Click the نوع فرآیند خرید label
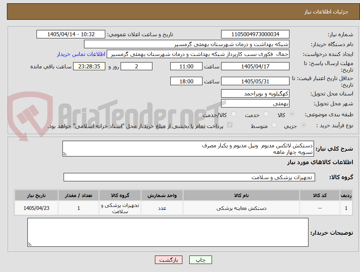The image size is (360, 272). click(x=334, y=125)
